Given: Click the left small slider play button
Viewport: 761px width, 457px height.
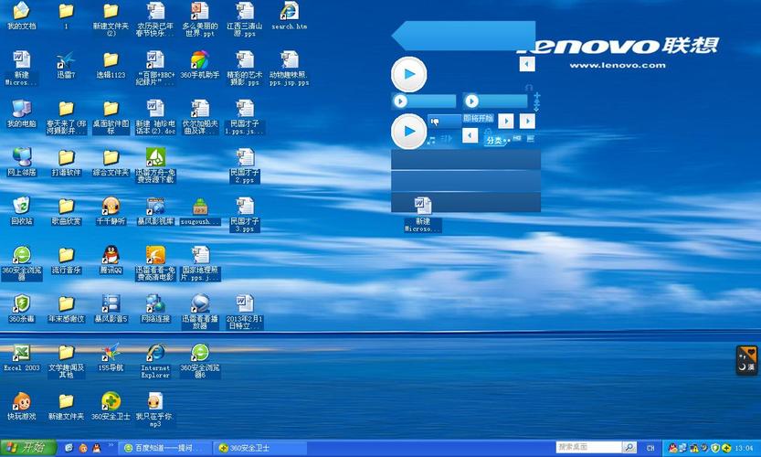Looking at the screenshot, I should [x=400, y=101].
